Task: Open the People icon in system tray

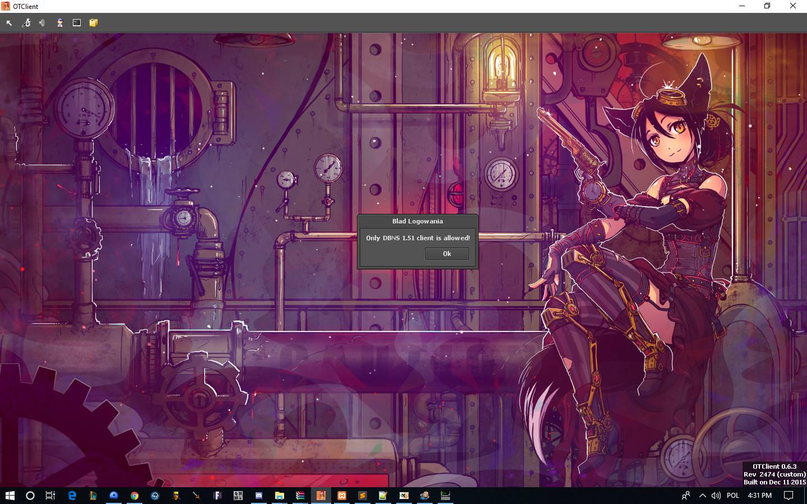Action: (x=686, y=496)
